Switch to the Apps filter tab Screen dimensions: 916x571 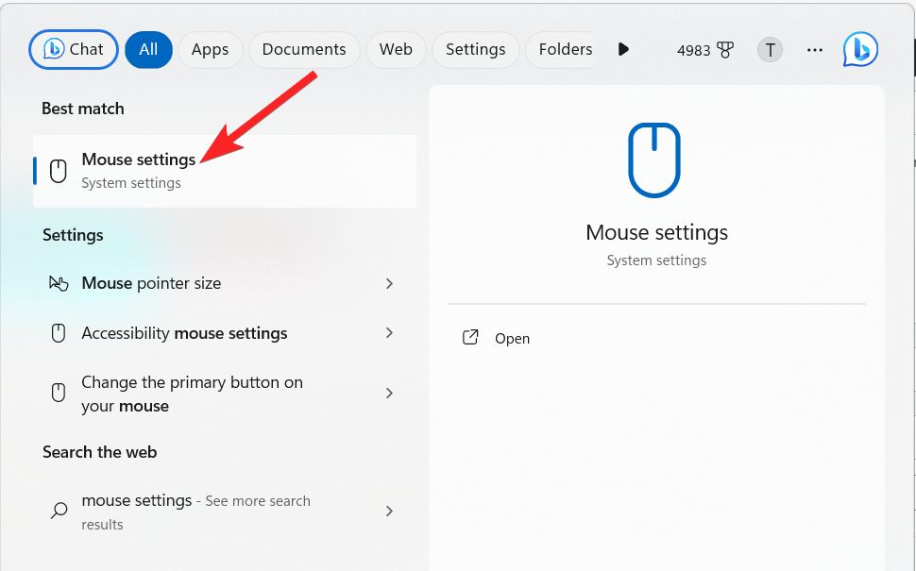tap(210, 49)
